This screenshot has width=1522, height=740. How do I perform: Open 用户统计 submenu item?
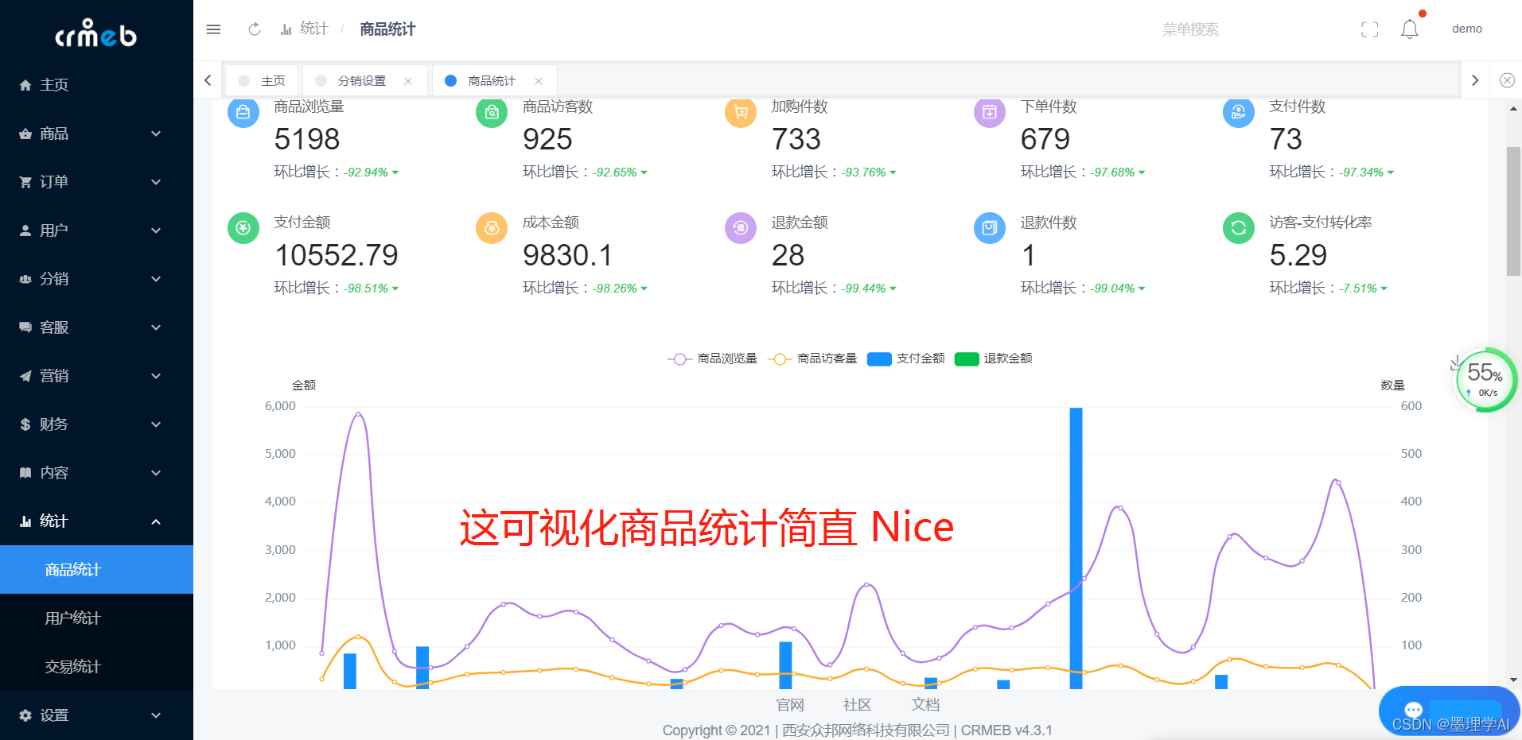pyautogui.click(x=96, y=618)
